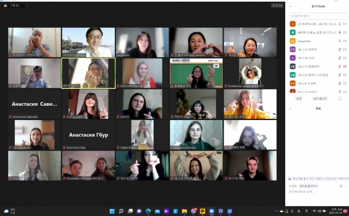Viewport: 349px width, 216px height.
Task: Click the recording indicator at top left
Action: [14, 5]
